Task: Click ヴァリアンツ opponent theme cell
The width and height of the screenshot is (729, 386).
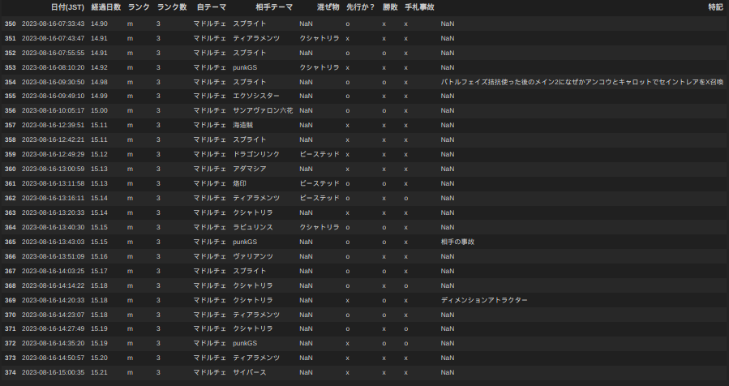Action: pyautogui.click(x=253, y=257)
